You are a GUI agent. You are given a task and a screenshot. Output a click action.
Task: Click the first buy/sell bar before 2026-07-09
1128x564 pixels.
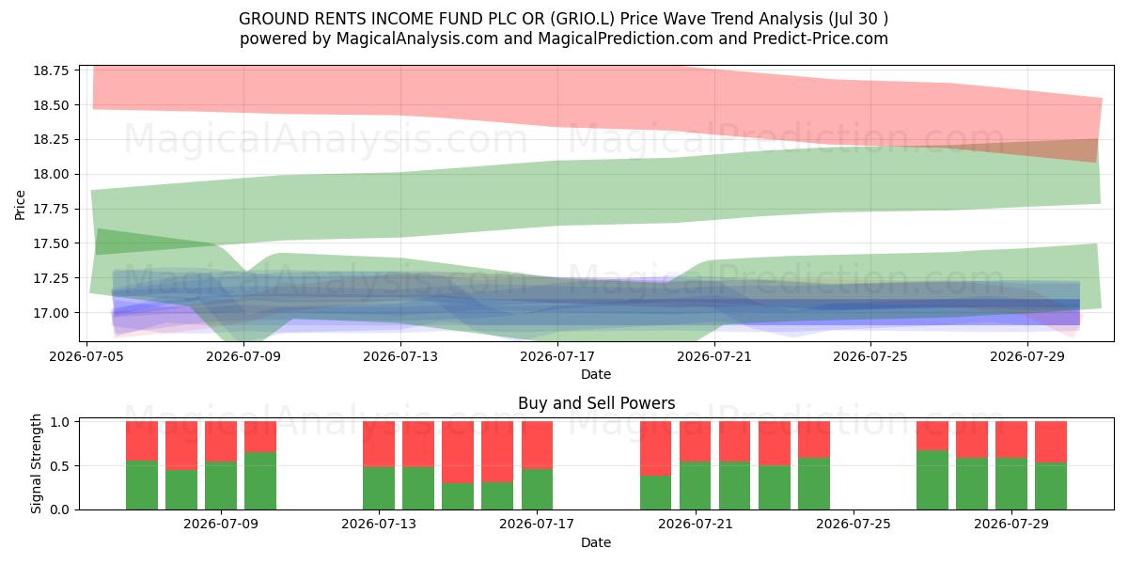[x=142, y=465]
